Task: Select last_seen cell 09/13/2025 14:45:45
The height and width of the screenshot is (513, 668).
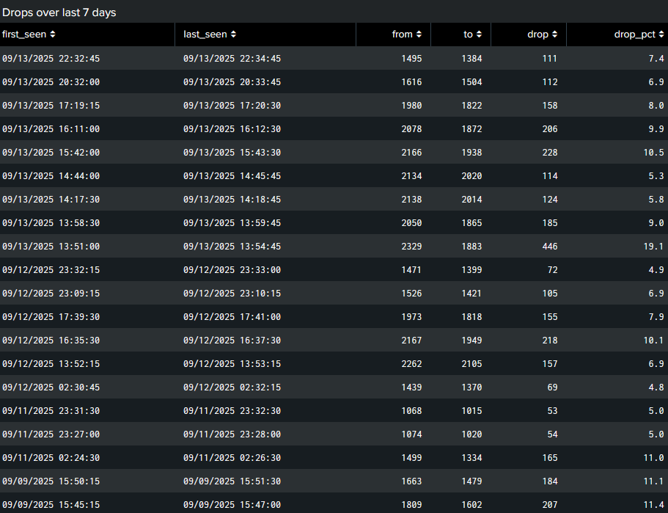Action: pos(232,176)
